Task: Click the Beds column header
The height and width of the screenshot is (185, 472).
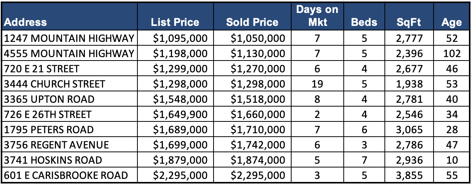Action: coord(364,22)
